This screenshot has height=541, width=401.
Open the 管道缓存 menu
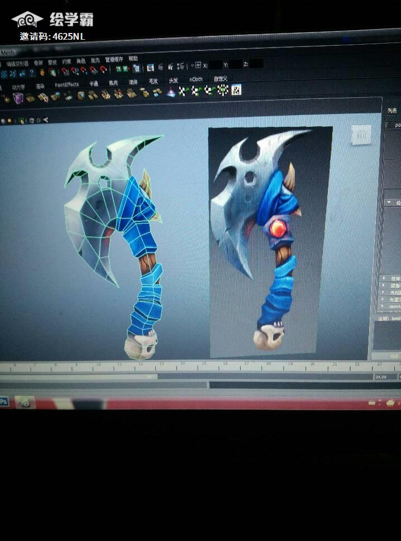[x=114, y=59]
